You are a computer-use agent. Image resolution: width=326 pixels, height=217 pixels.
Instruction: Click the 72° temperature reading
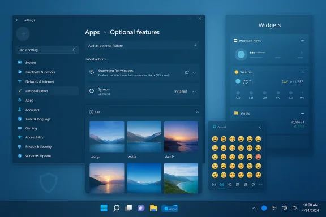point(247,82)
